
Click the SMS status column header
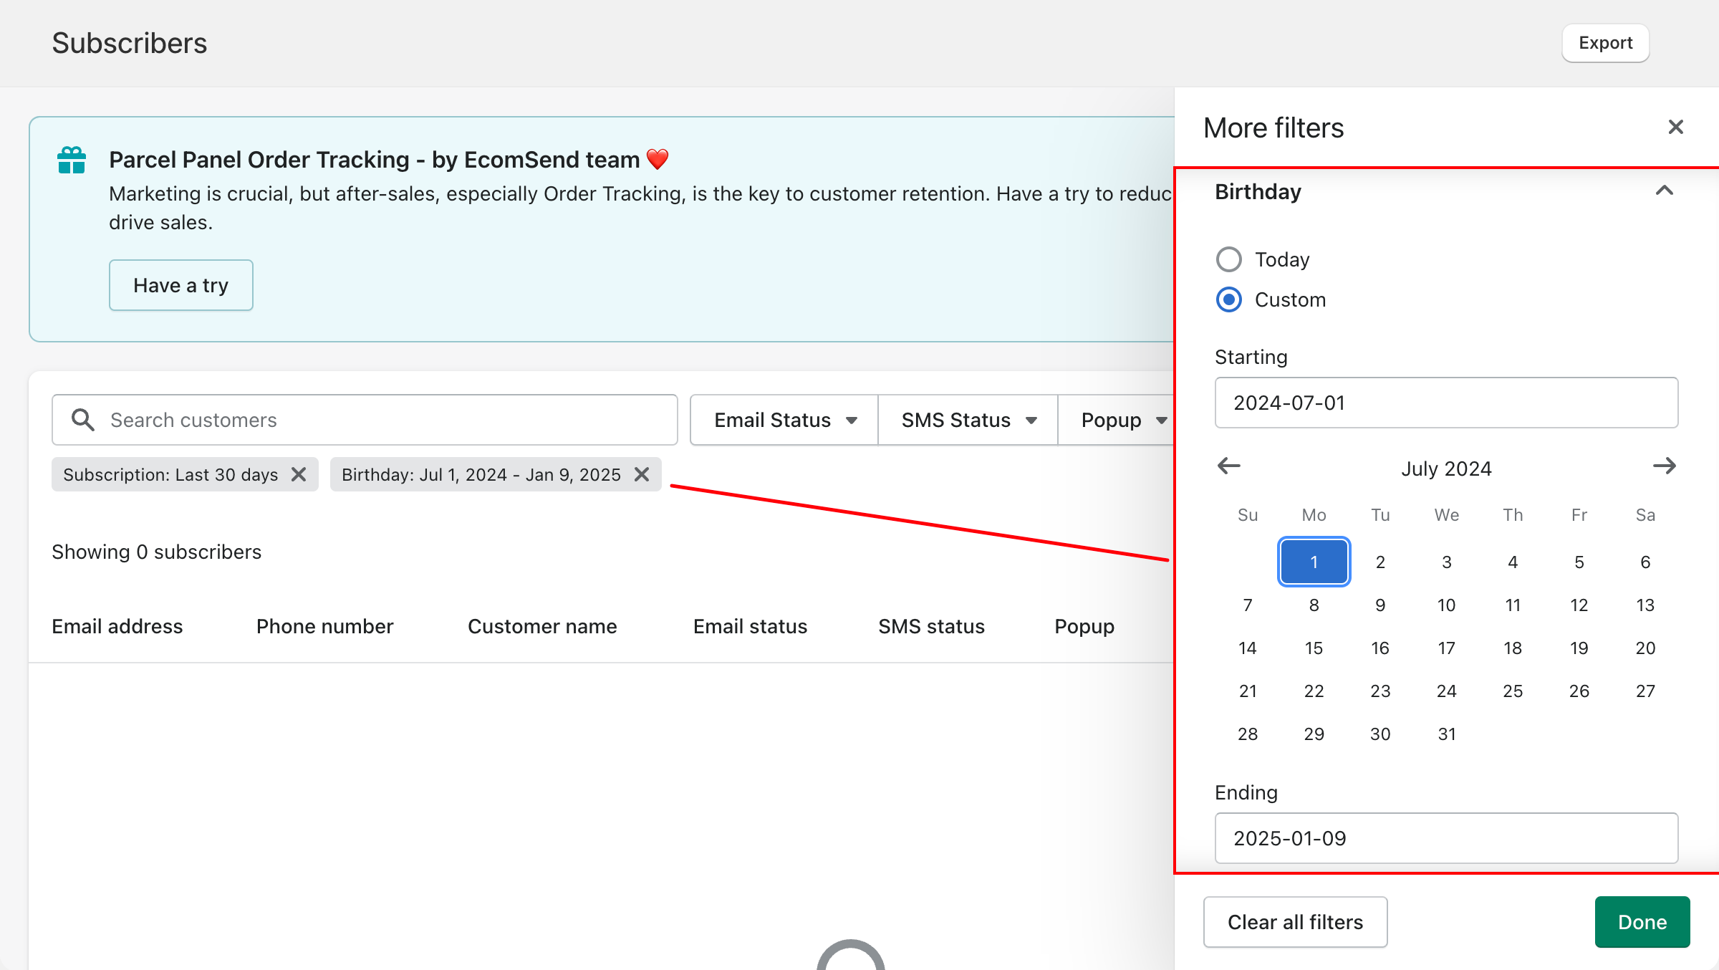931,626
